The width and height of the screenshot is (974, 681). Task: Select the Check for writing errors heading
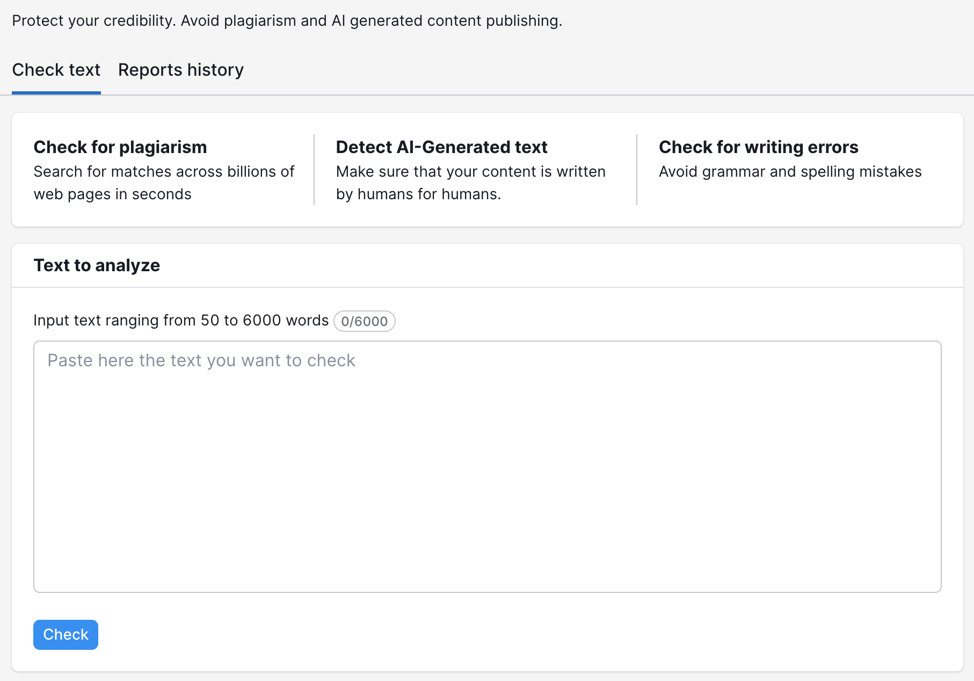point(758,147)
